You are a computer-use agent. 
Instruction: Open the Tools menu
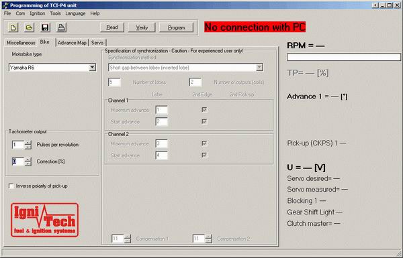coord(55,13)
